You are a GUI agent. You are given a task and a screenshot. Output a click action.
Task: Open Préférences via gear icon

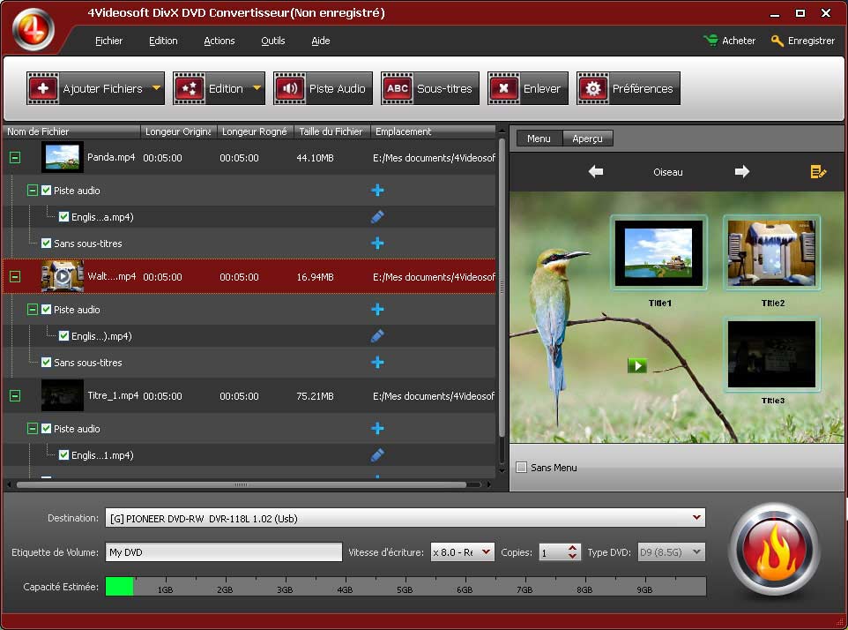click(x=592, y=88)
